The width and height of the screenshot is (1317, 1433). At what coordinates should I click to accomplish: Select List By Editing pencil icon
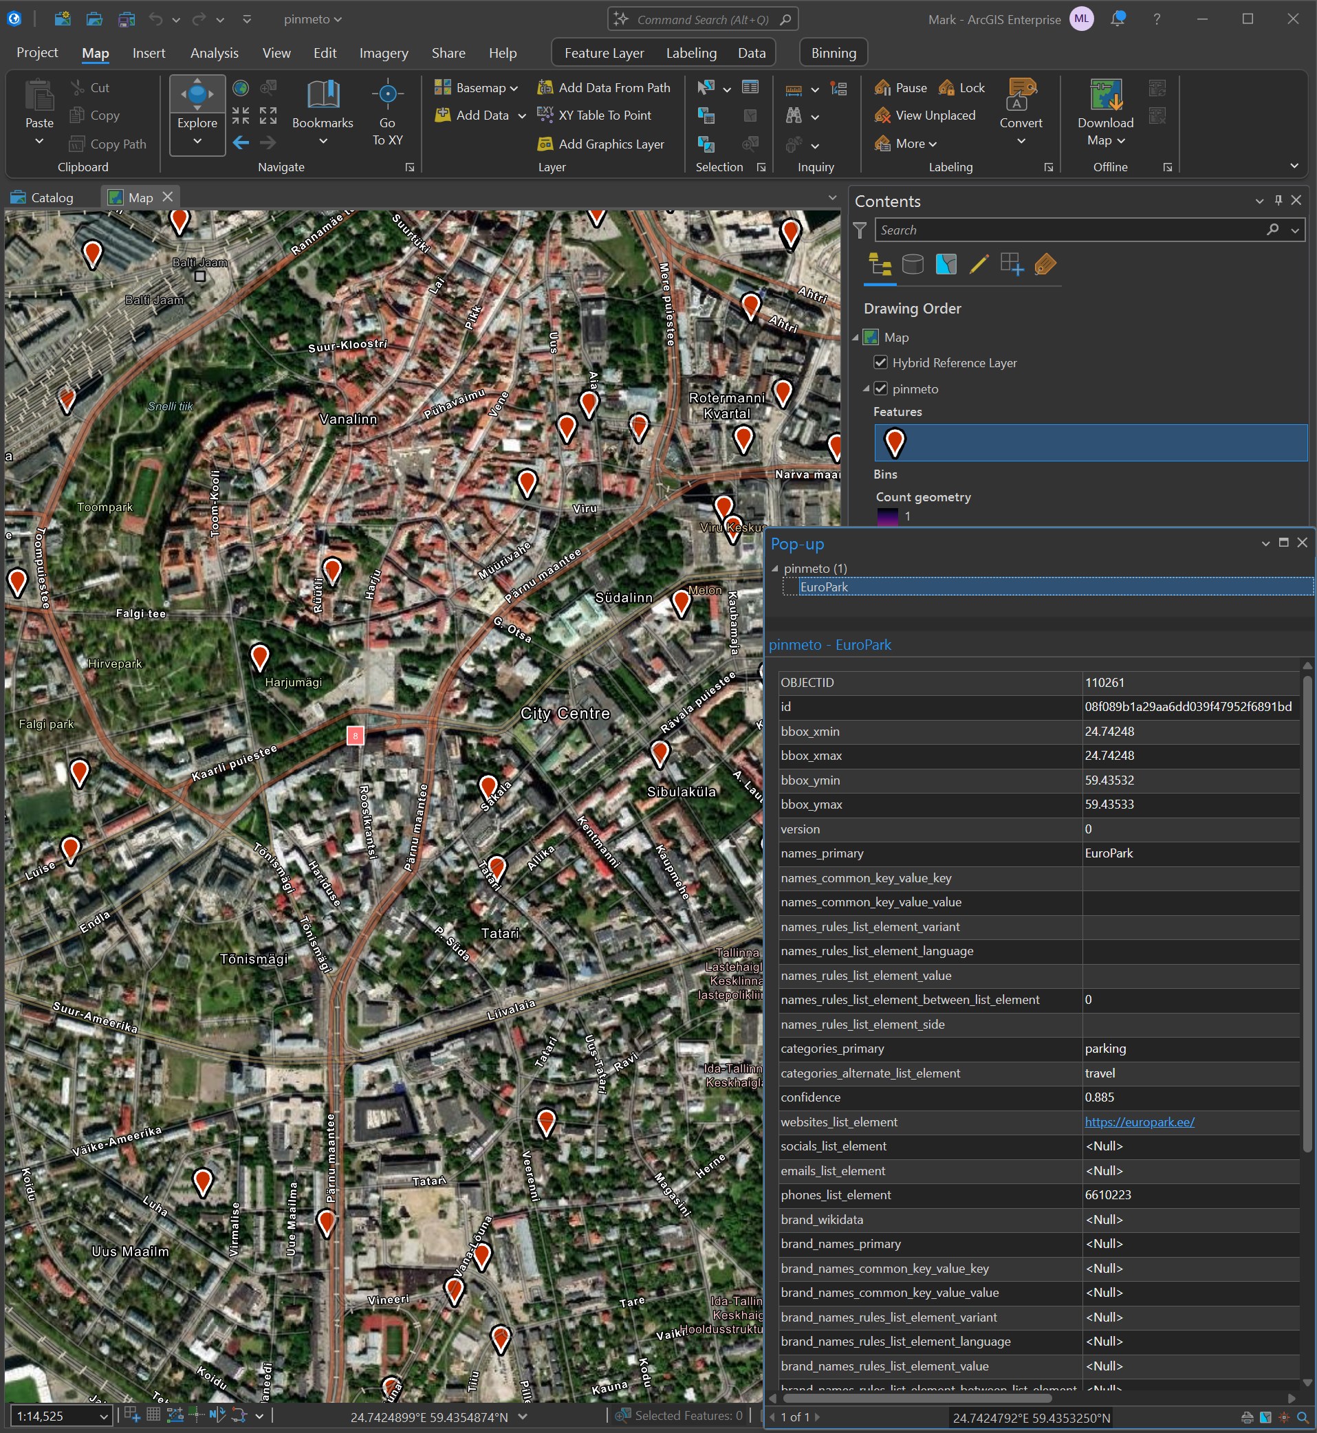pos(979,264)
